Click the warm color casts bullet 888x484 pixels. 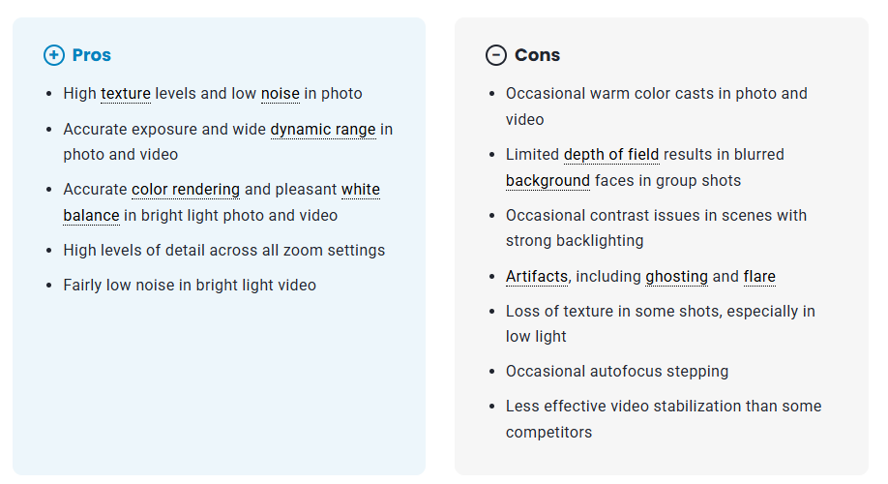657,94
